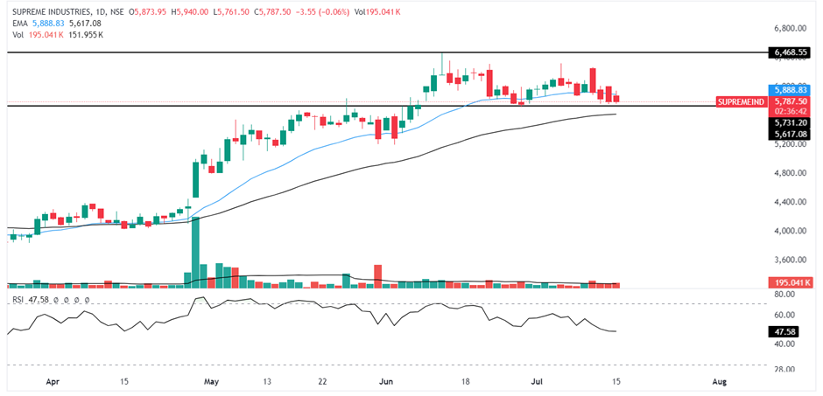
Task: Click the Jun label on the date axis
Action: point(386,382)
